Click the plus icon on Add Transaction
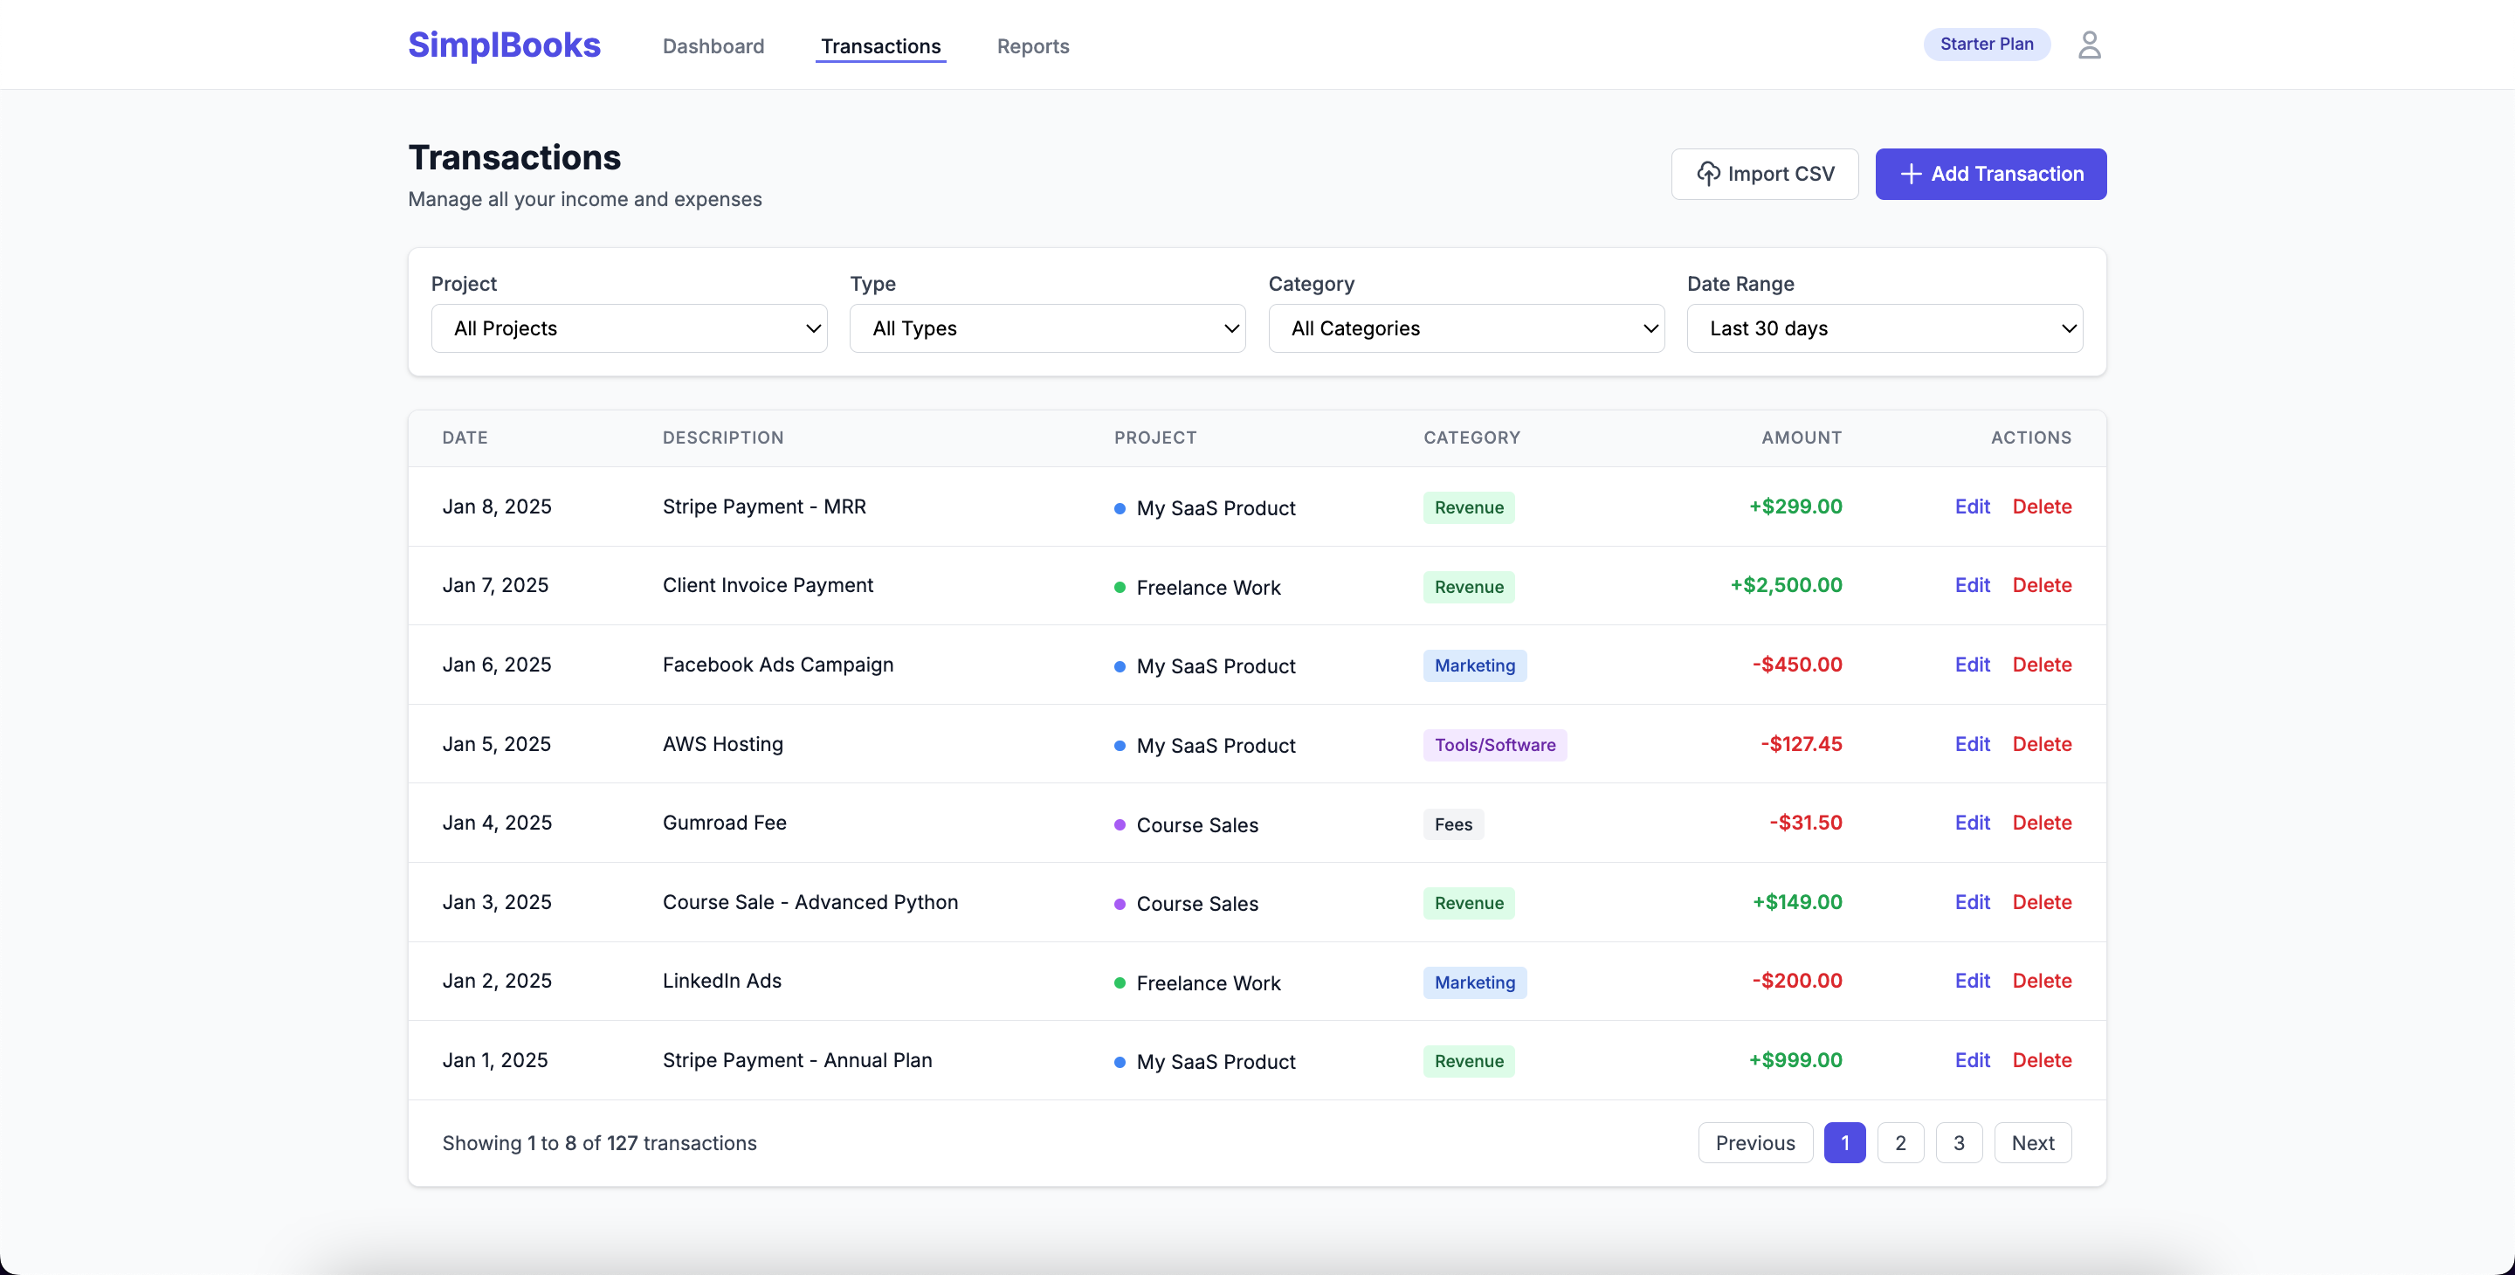Screen dimensions: 2515x1275 (x=1911, y=174)
